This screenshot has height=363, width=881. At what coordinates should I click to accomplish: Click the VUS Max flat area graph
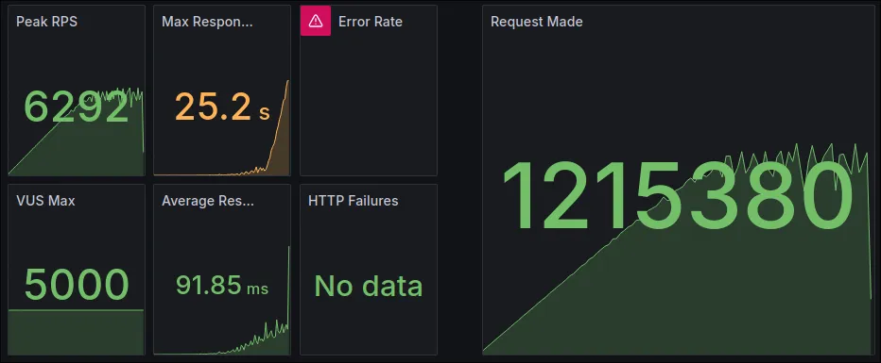click(76, 332)
